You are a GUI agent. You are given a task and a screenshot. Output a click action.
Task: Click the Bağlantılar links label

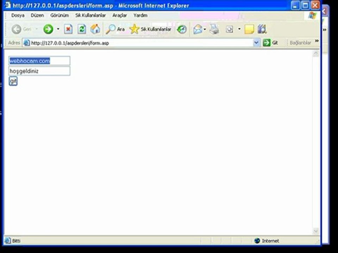click(x=300, y=43)
